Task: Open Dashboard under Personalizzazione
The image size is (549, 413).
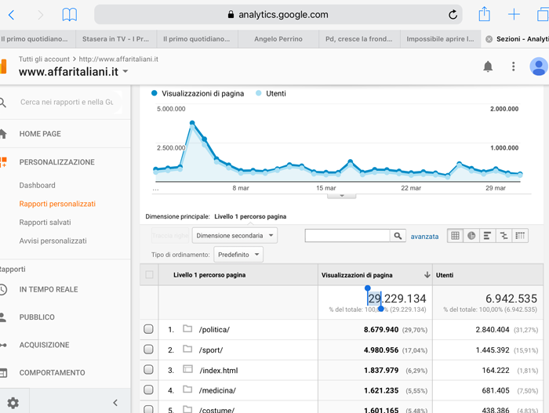Action: pos(37,185)
